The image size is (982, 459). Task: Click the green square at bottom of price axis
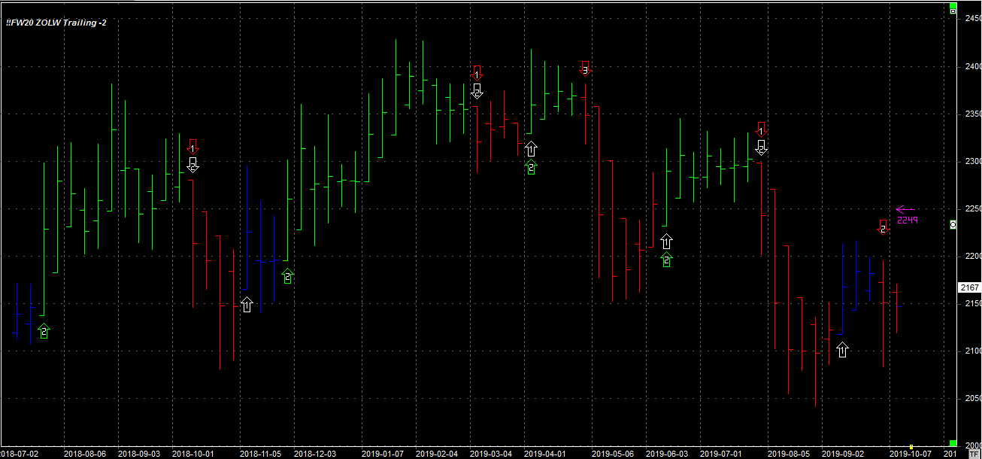point(952,443)
